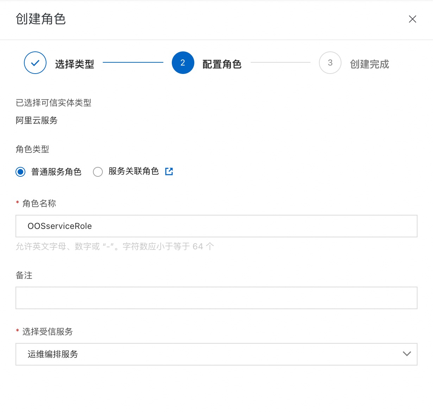Viewport: 433px width, 412px height.
Task: Click the 选择受信服务 field label
Action: click(x=48, y=332)
